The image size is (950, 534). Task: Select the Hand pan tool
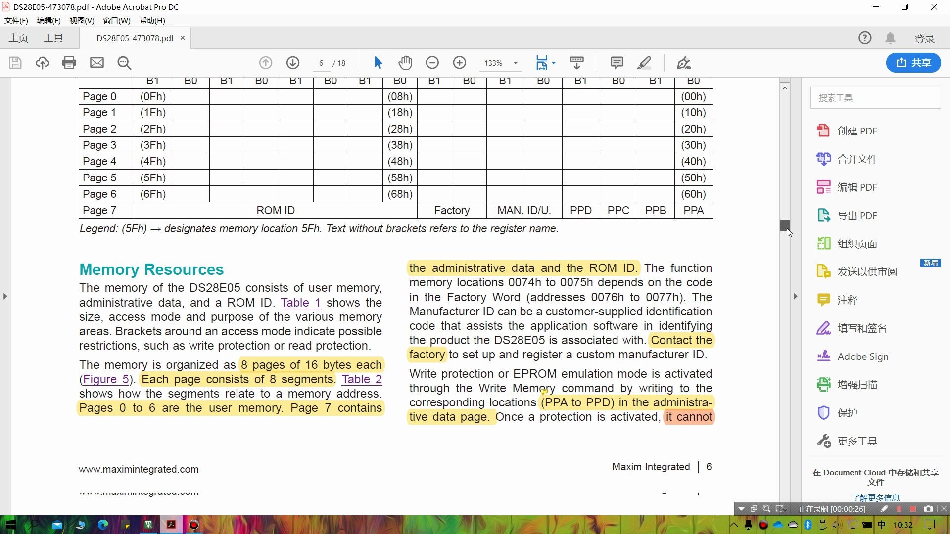[x=405, y=63]
